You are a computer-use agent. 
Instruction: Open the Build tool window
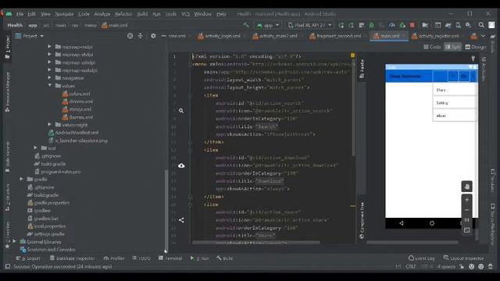pos(225,258)
